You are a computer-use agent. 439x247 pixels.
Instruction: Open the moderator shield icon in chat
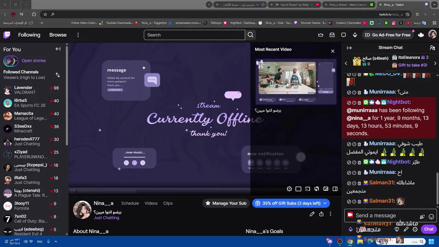(397, 229)
